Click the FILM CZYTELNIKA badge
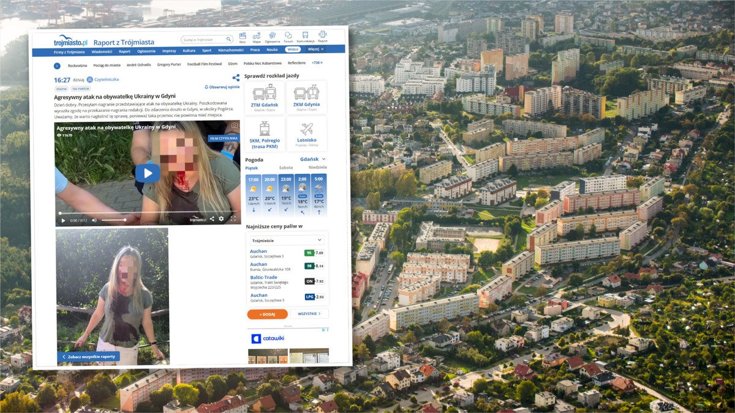This screenshot has height=413, width=735. tap(224, 138)
